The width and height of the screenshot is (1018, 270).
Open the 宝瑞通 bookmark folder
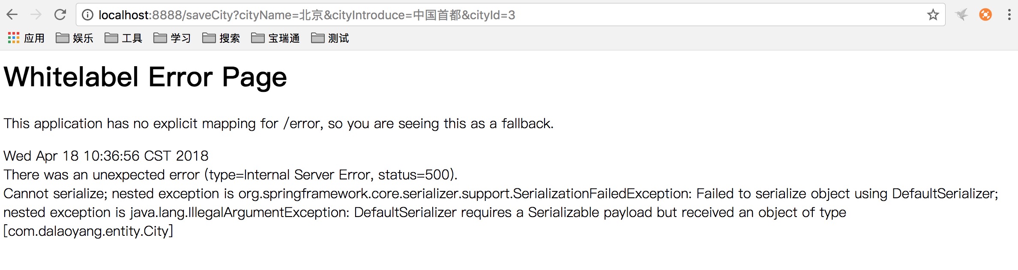[276, 38]
